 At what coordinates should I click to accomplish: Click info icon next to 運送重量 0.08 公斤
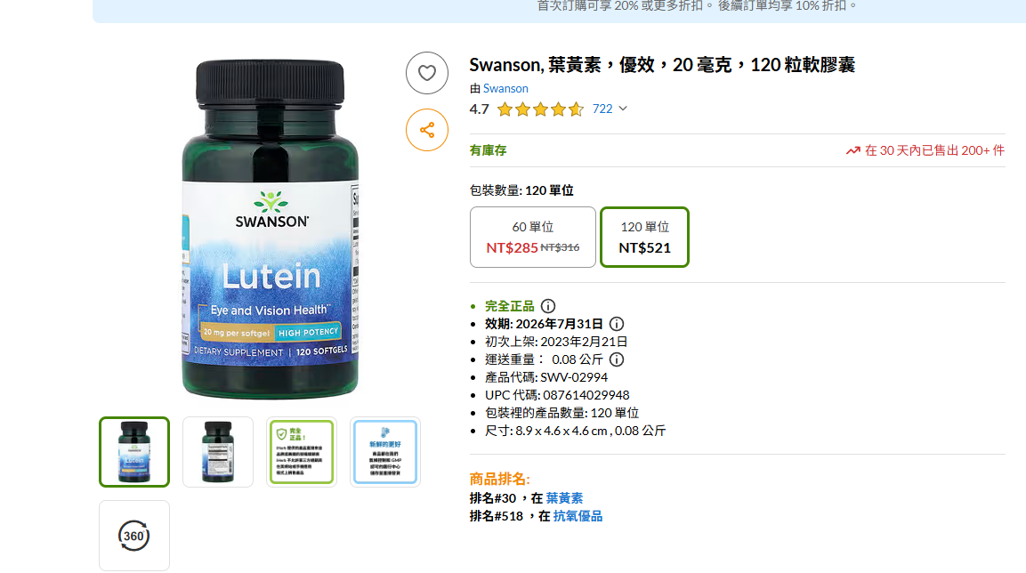point(617,359)
